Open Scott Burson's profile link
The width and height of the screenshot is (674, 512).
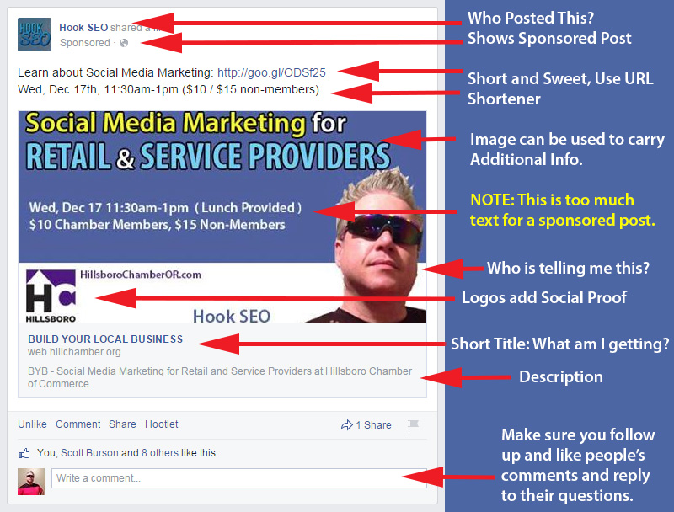pyautogui.click(x=89, y=453)
